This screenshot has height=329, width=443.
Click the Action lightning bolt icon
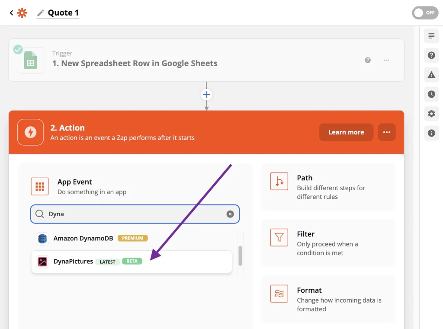pos(31,132)
